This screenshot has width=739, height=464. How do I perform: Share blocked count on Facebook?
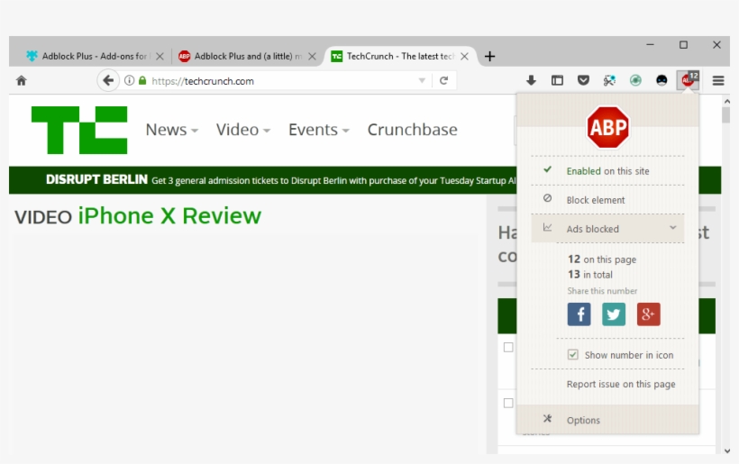click(579, 314)
